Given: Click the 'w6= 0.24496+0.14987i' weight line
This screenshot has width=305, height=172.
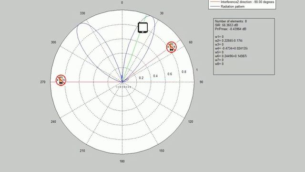Looking at the screenshot, I should tap(231, 56).
